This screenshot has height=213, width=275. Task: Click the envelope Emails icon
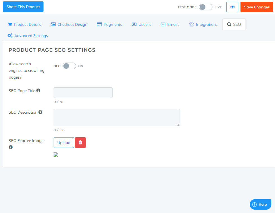[163, 24]
